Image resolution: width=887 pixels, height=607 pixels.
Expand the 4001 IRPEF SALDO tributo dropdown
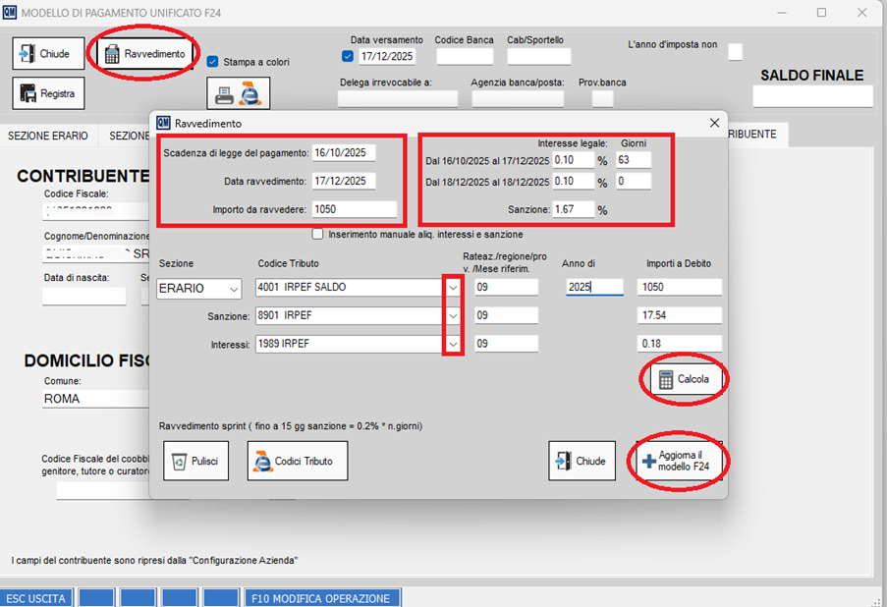click(453, 288)
